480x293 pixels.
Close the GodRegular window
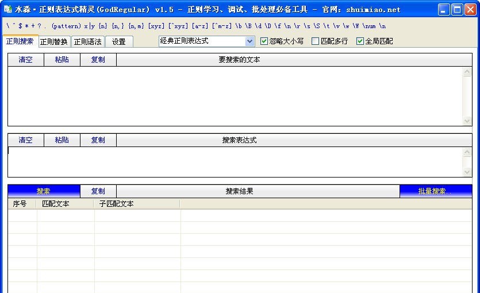tap(470, 10)
